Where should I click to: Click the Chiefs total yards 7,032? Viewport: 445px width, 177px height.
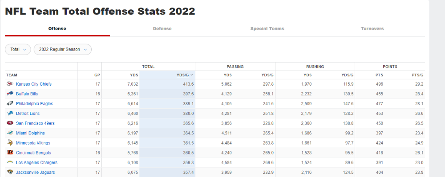[x=132, y=84]
